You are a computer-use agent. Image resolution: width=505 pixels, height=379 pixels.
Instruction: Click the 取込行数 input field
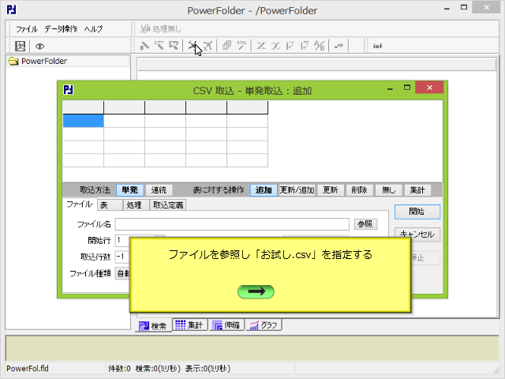pyautogui.click(x=122, y=257)
